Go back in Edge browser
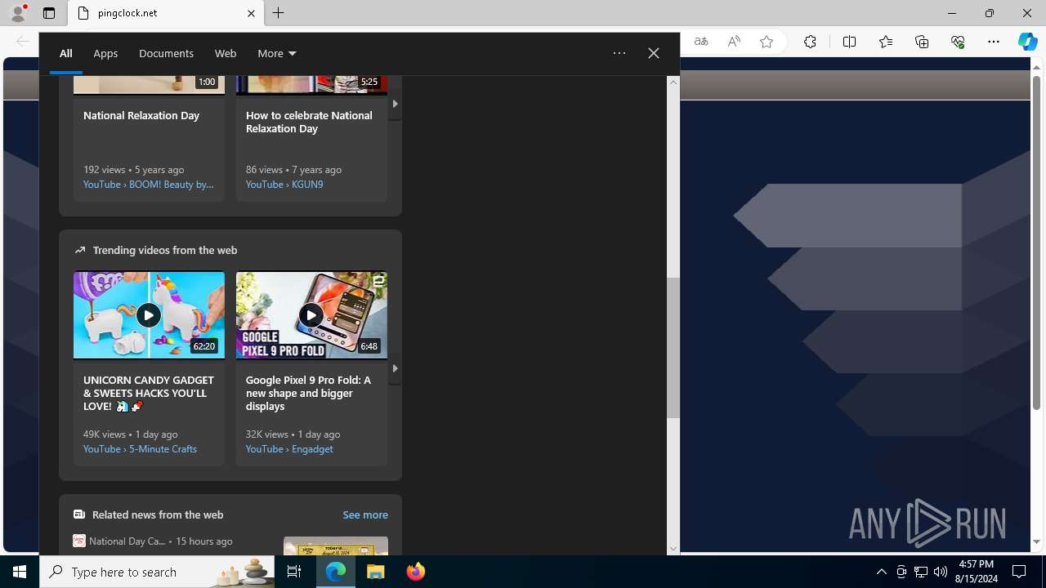The image size is (1046, 588). [23, 42]
